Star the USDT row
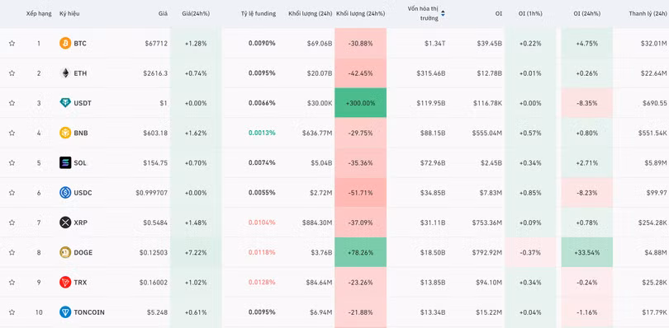The width and height of the screenshot is (669, 328). (x=12, y=103)
